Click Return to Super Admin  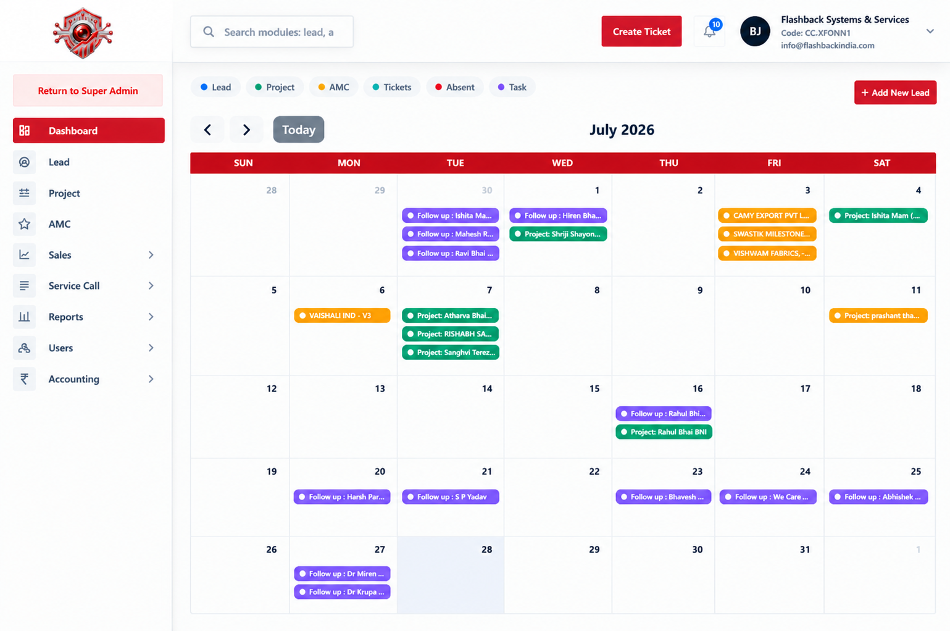point(88,91)
